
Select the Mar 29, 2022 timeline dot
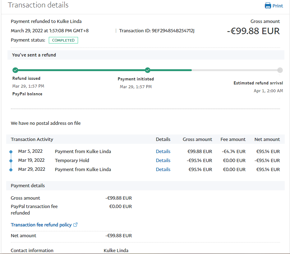11,170
